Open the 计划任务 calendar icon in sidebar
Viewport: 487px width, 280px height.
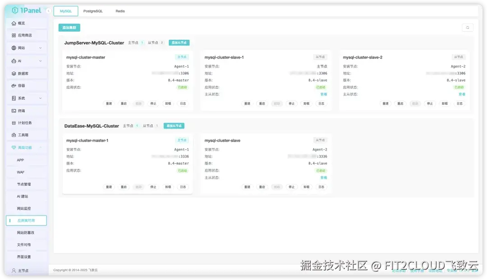pyautogui.click(x=14, y=123)
